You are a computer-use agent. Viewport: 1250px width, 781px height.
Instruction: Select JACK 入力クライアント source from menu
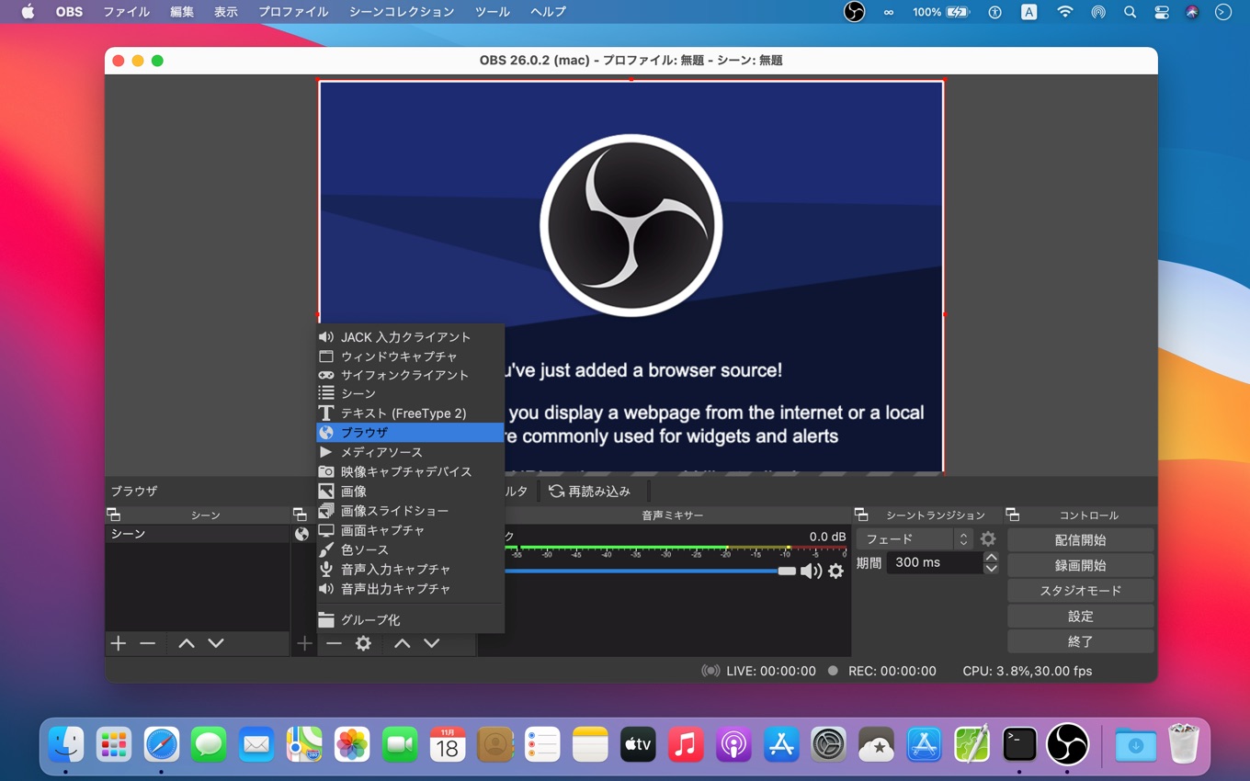(x=410, y=337)
